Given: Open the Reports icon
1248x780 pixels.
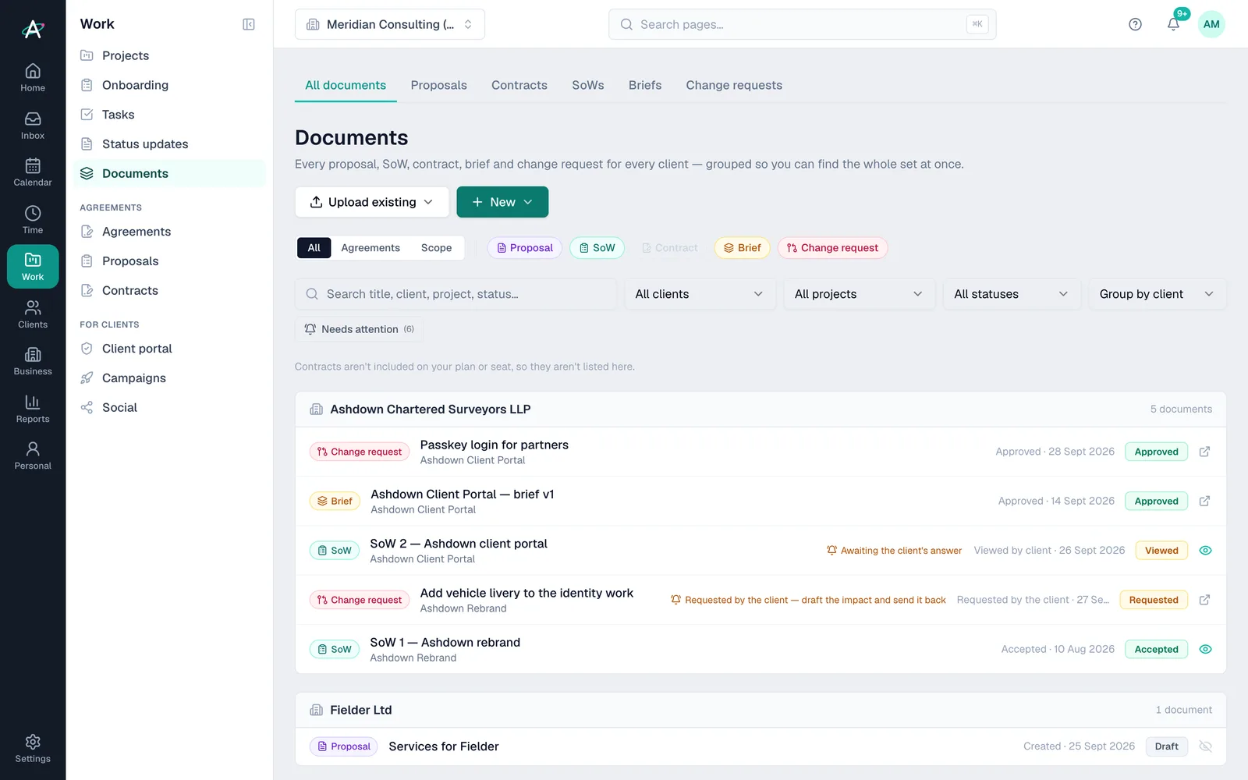Looking at the screenshot, I should coord(33,409).
